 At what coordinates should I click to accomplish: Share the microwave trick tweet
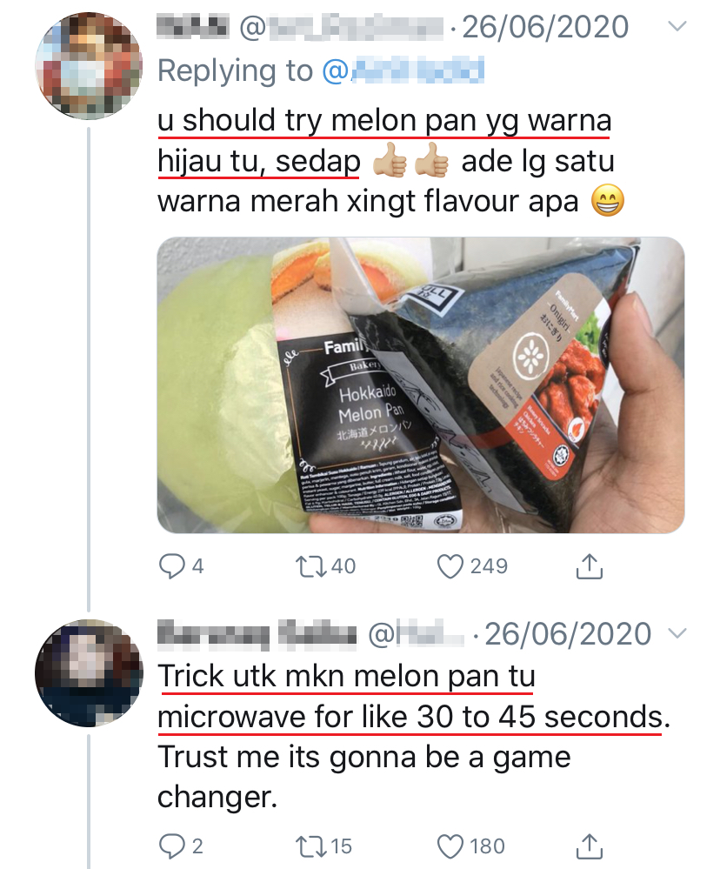pos(590,846)
